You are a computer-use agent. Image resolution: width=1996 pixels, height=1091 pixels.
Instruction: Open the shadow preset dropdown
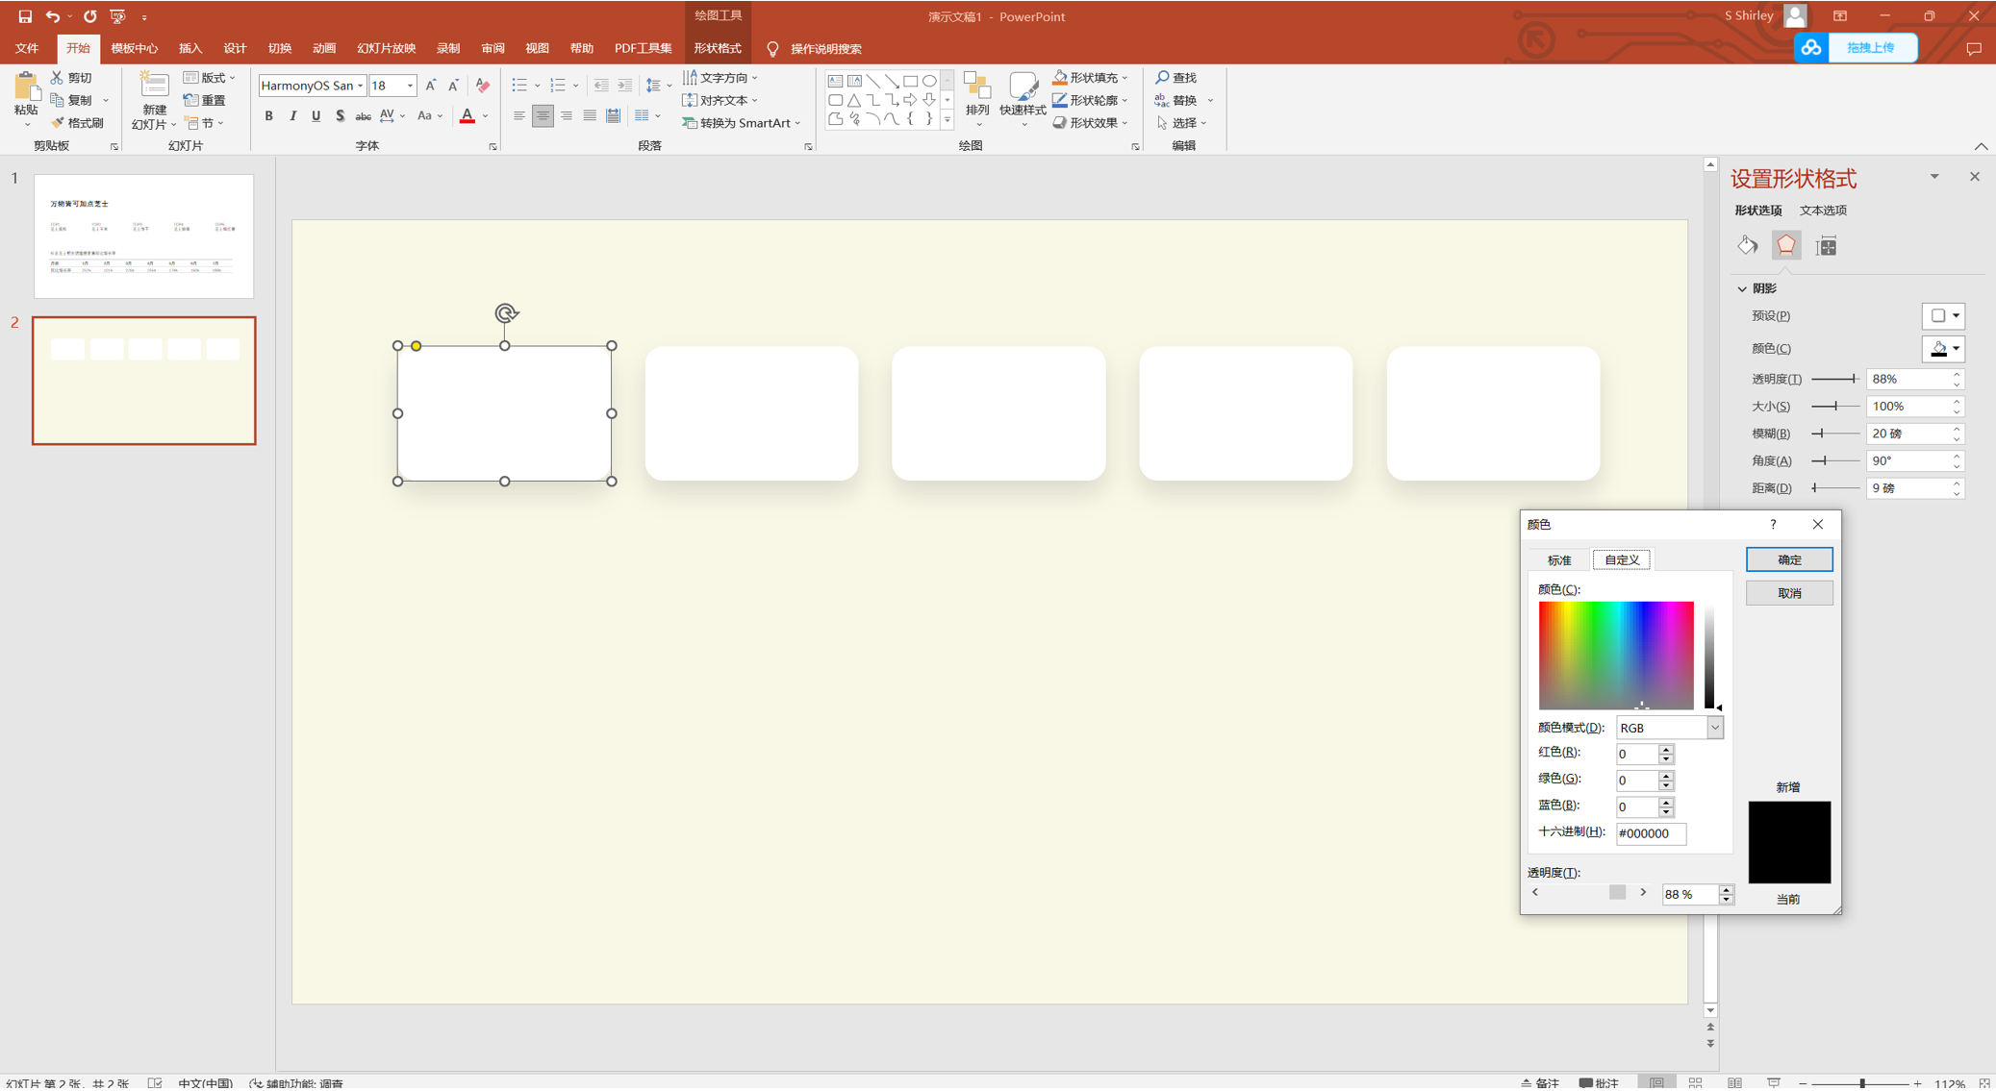[1943, 316]
